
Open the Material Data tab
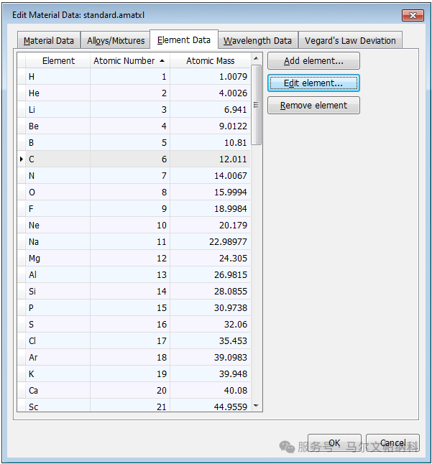click(49, 40)
